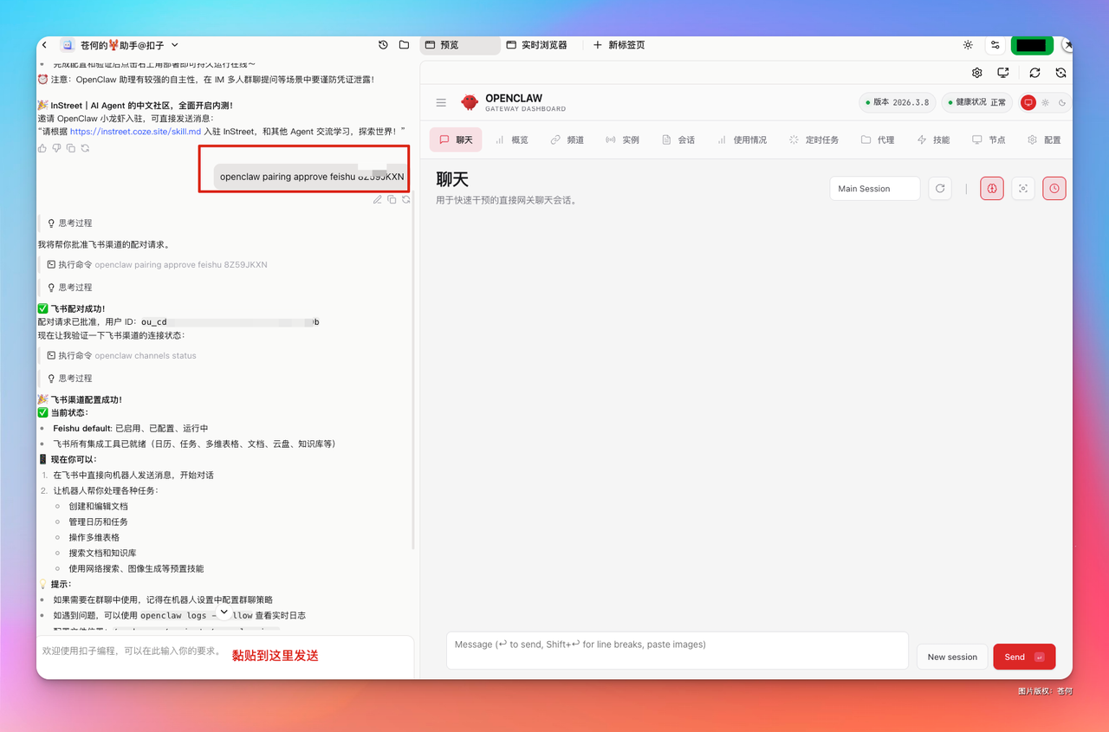The height and width of the screenshot is (732, 1109).
Task: Edit the sent pairing approve message
Action: pos(378,199)
